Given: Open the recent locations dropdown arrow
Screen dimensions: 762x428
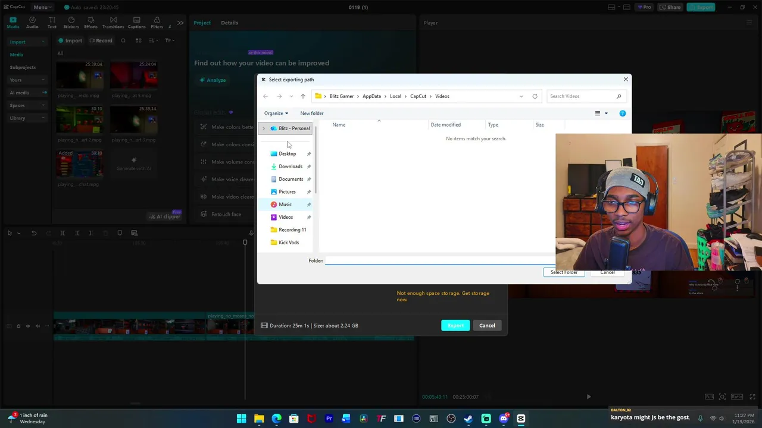Looking at the screenshot, I should click(x=291, y=96).
